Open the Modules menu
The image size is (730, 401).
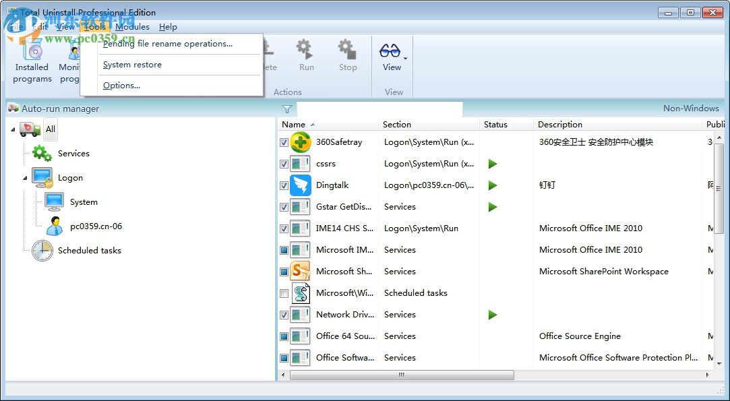pyautogui.click(x=132, y=27)
